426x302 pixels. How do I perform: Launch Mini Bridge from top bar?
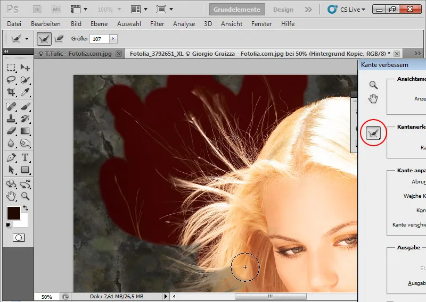[56, 10]
